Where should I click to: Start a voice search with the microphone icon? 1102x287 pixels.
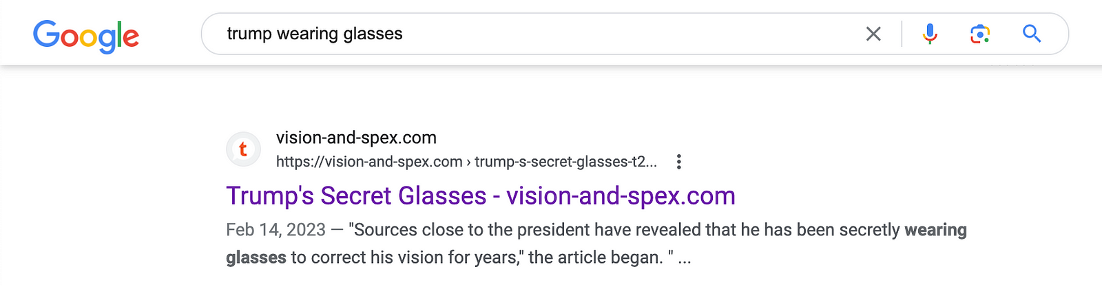click(930, 34)
